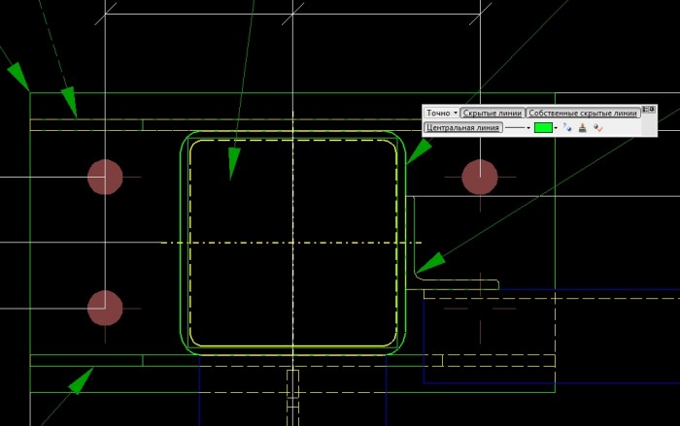
Task: Toggle Собственные скрытые линии button
Action: [583, 114]
